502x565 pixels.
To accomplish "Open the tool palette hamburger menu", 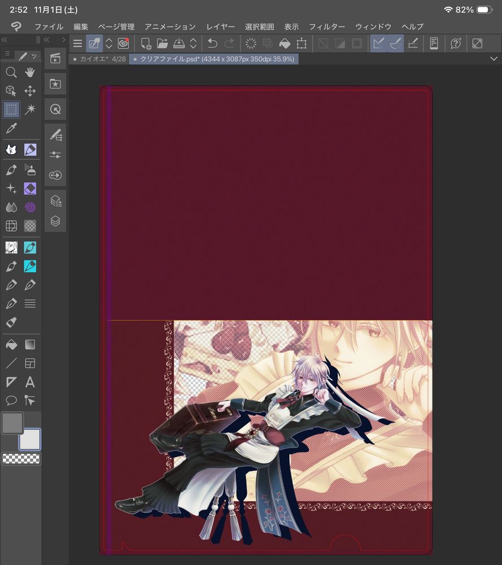I will pos(7,54).
